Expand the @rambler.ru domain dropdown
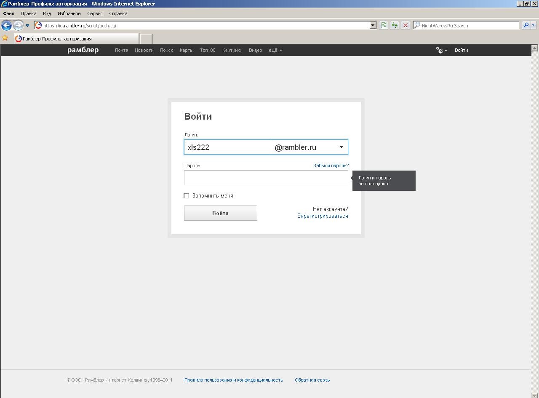 (x=341, y=147)
